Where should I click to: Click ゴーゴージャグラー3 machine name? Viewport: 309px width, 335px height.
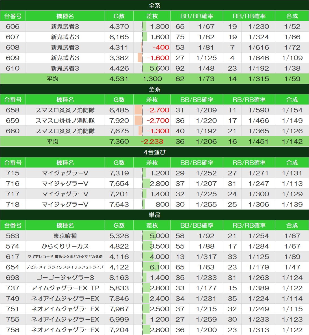coord(65,278)
